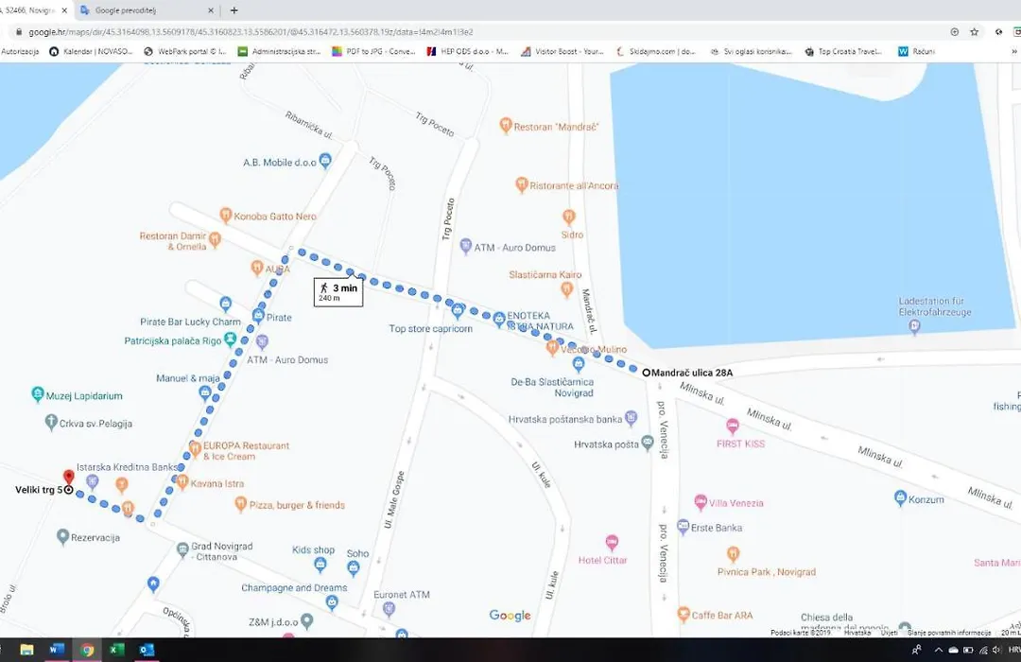Open the Top Croatia Travel bookmark
The width and height of the screenshot is (1021, 662).
pos(844,51)
